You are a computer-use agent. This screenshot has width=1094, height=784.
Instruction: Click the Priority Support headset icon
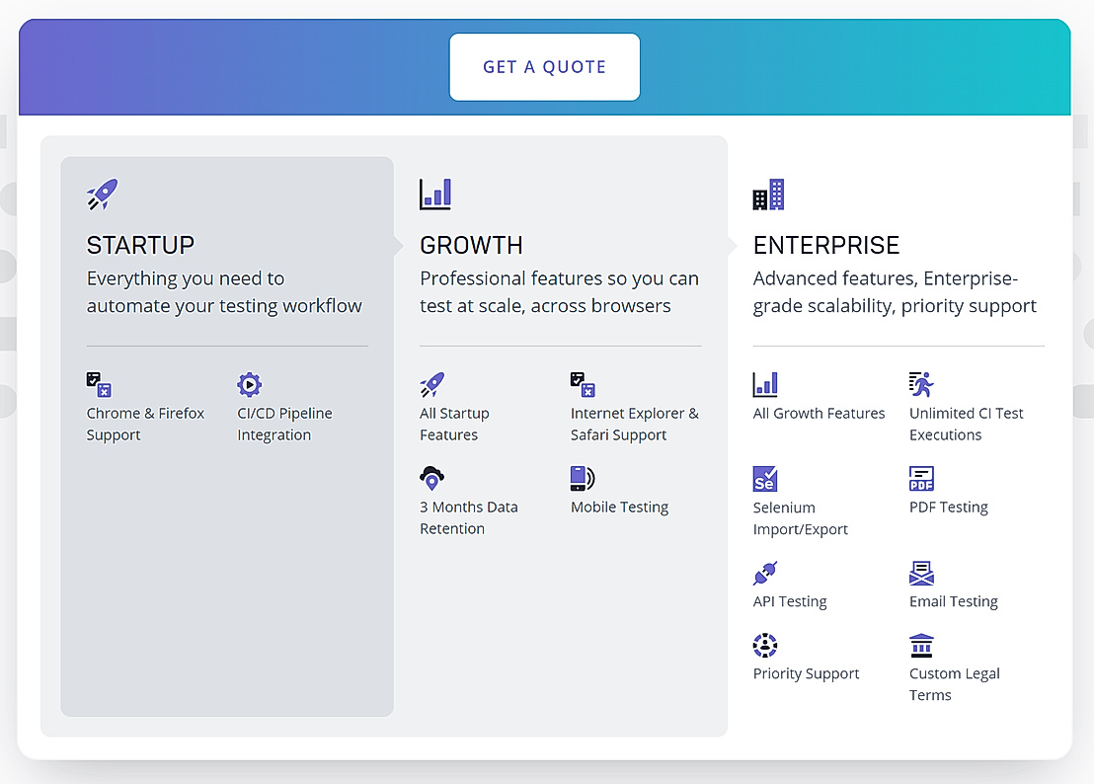(764, 644)
